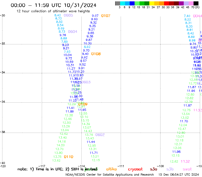Image resolution: width=202 pixels, height=177 pixels.
Task: Click the altika track label '0108'
Action: click(x=96, y=54)
